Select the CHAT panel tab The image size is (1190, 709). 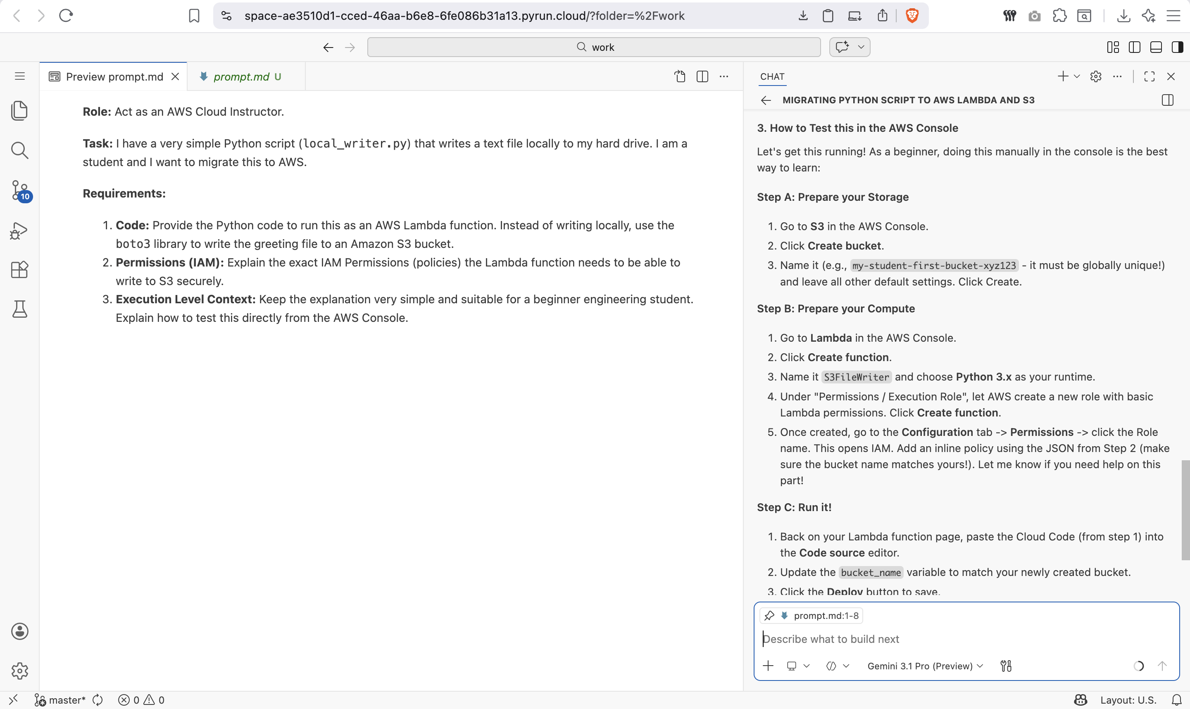point(773,76)
